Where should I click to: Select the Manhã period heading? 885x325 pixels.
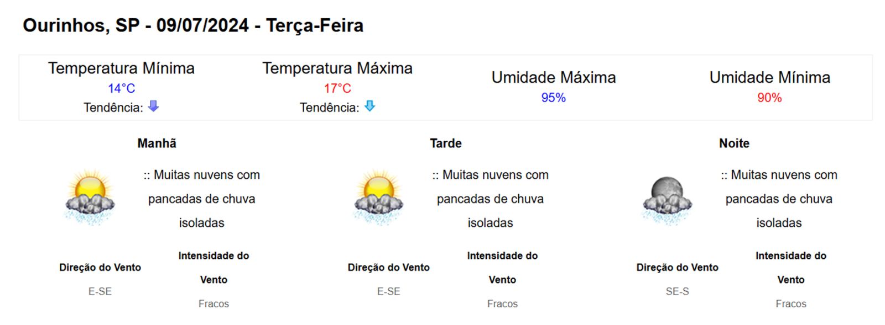pos(157,143)
